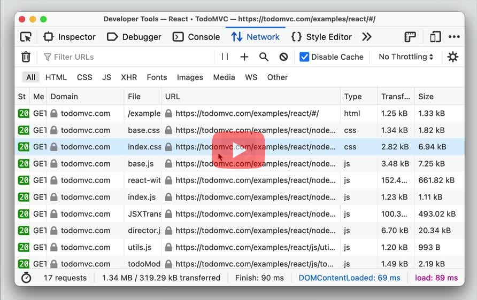Filter requests by Images
Screen dimensions: 477x300
click(x=190, y=77)
